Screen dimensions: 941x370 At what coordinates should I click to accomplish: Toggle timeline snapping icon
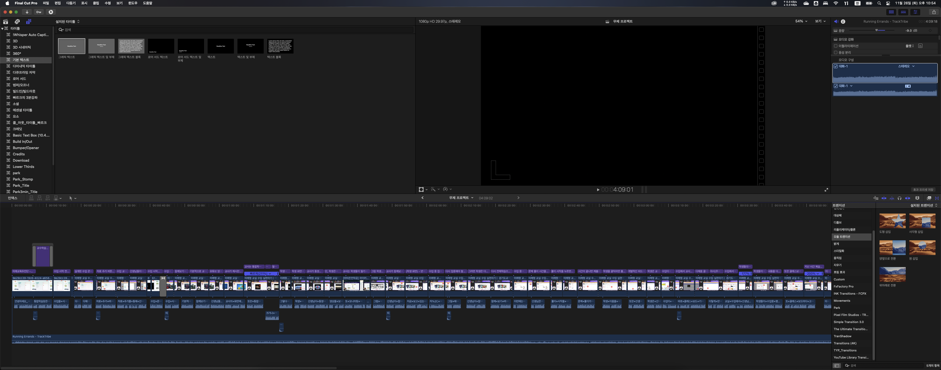click(x=908, y=198)
